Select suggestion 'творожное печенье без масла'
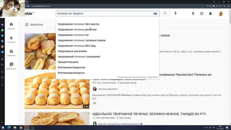 click(x=108, y=24)
